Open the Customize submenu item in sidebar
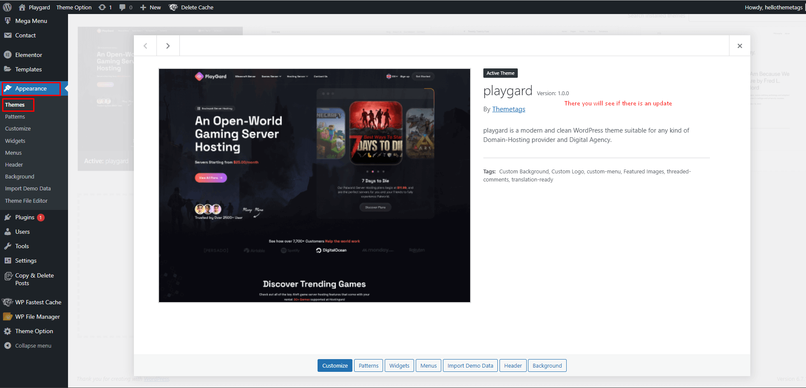This screenshot has height=388, width=806. click(x=18, y=128)
